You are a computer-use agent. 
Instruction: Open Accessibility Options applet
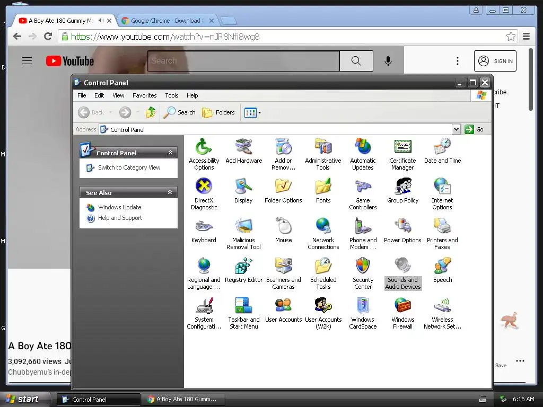tap(204, 154)
